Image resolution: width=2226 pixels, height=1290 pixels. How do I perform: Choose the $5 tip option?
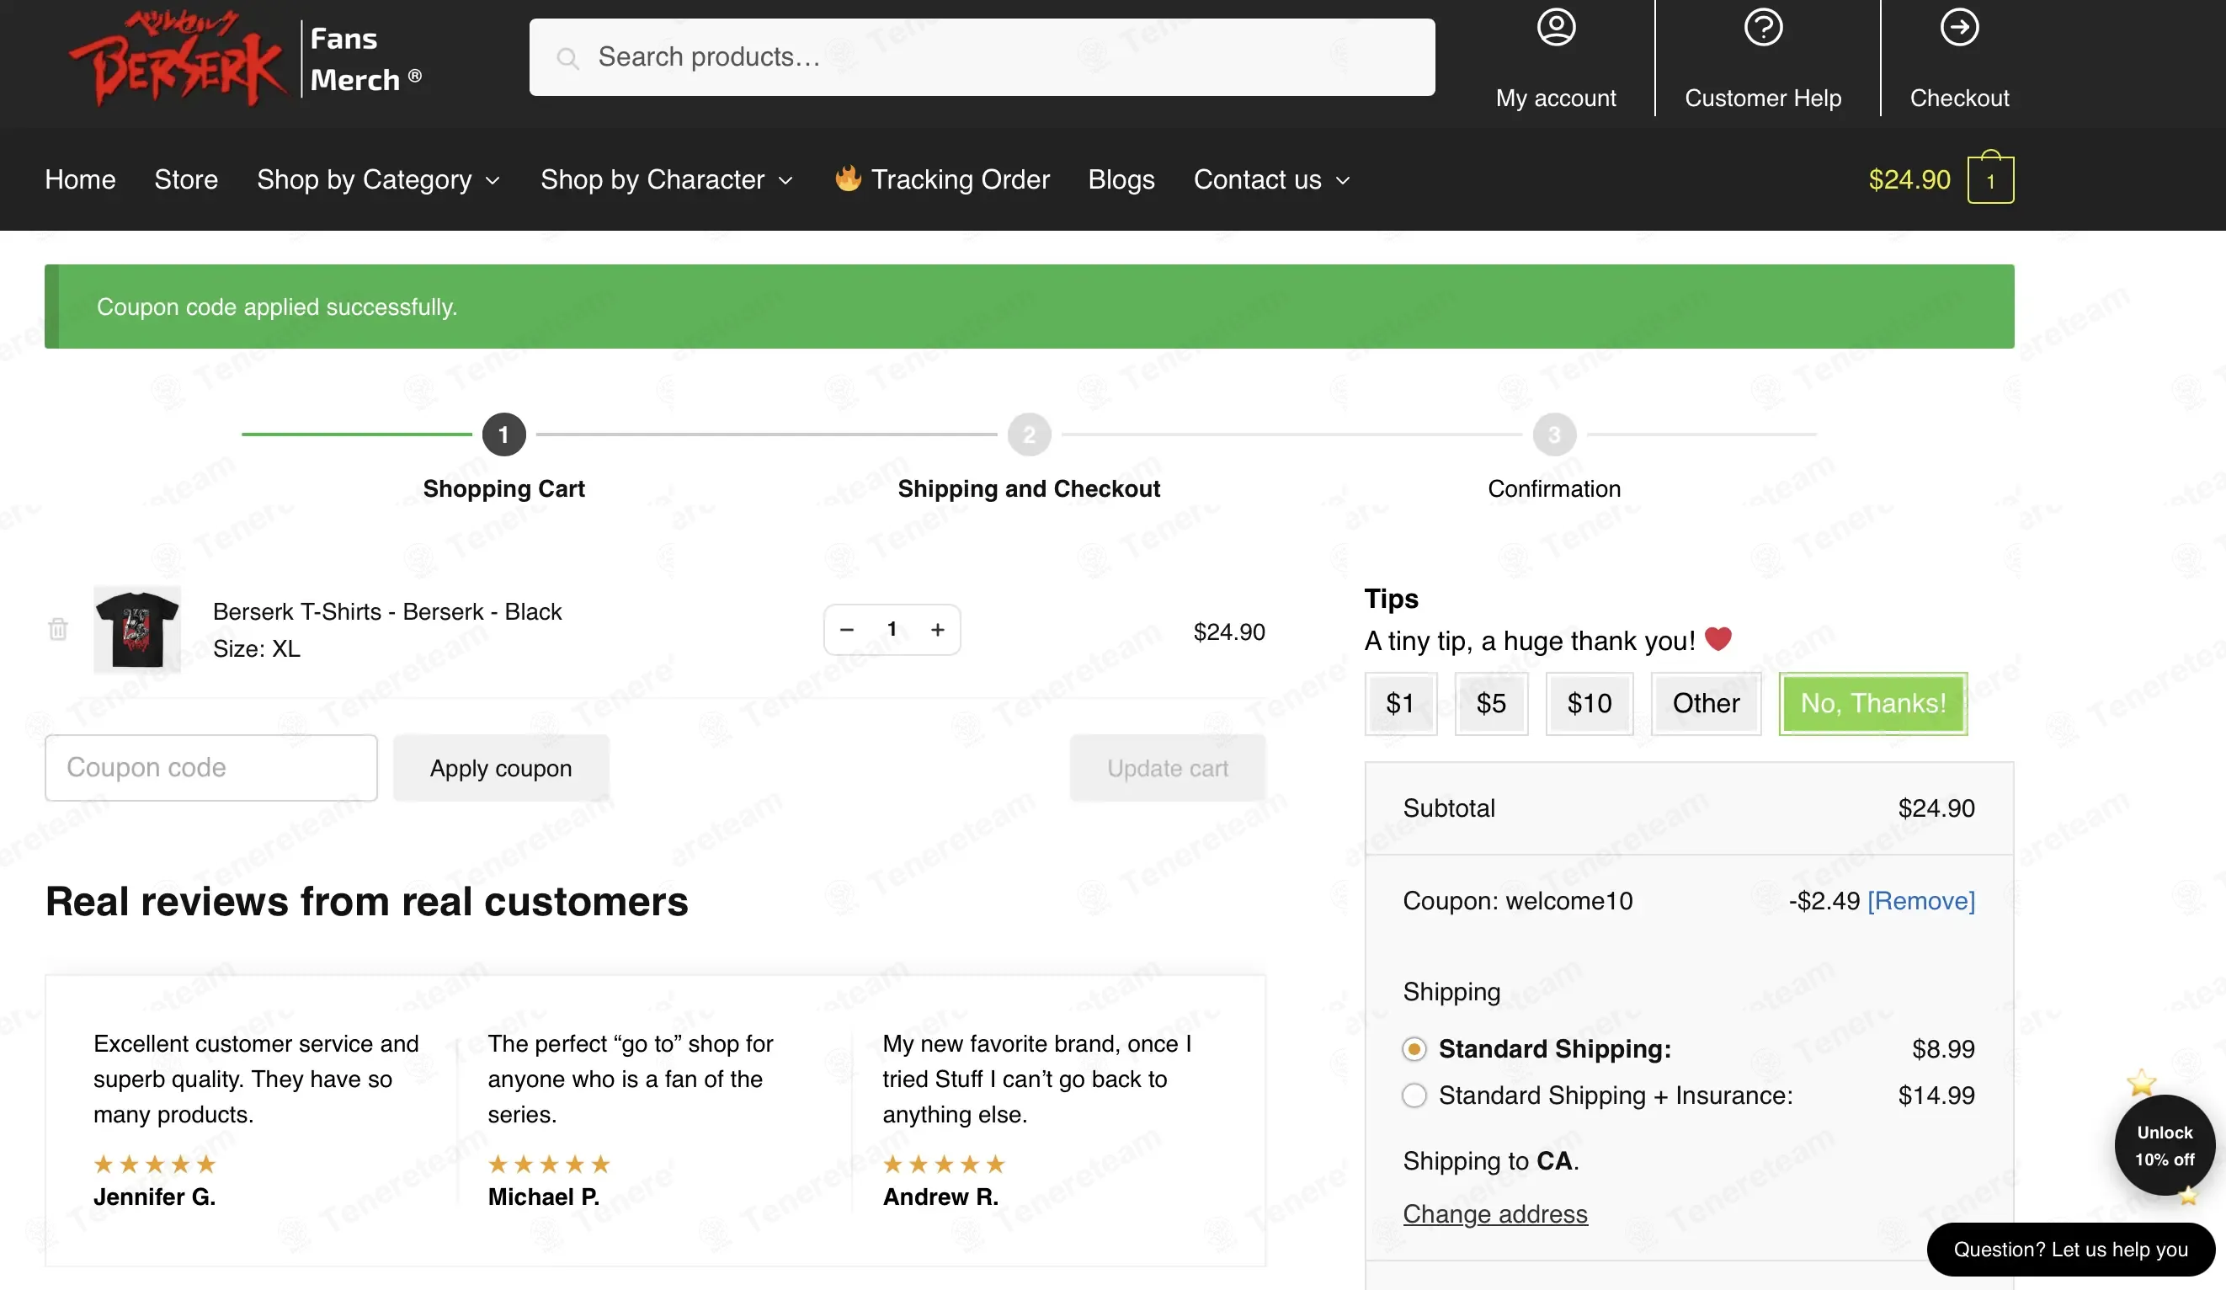(1491, 703)
